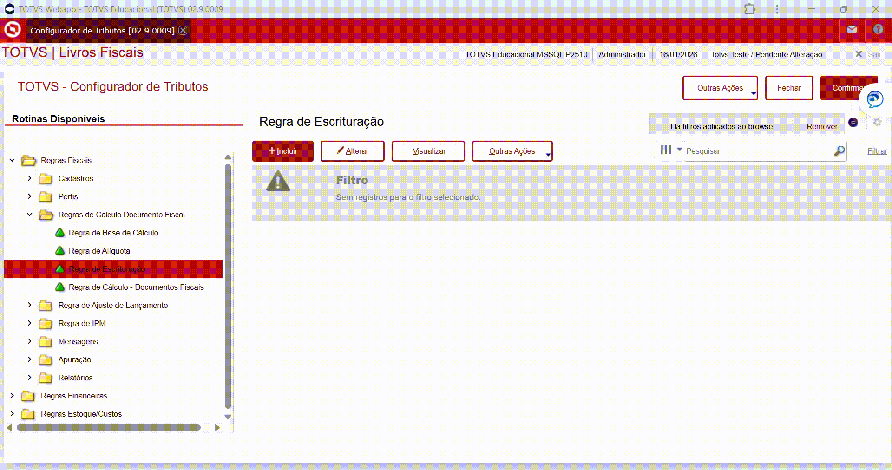This screenshot has width=892, height=470.
Task: Click the Regras Fiscais folder icon
Action: pyautogui.click(x=28, y=161)
